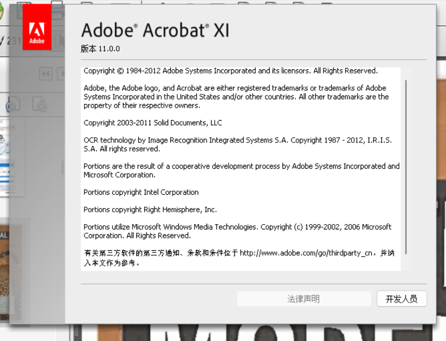446x341 pixels.
Task: Click the thirdparty_cn URL in credits
Action: coord(306,253)
